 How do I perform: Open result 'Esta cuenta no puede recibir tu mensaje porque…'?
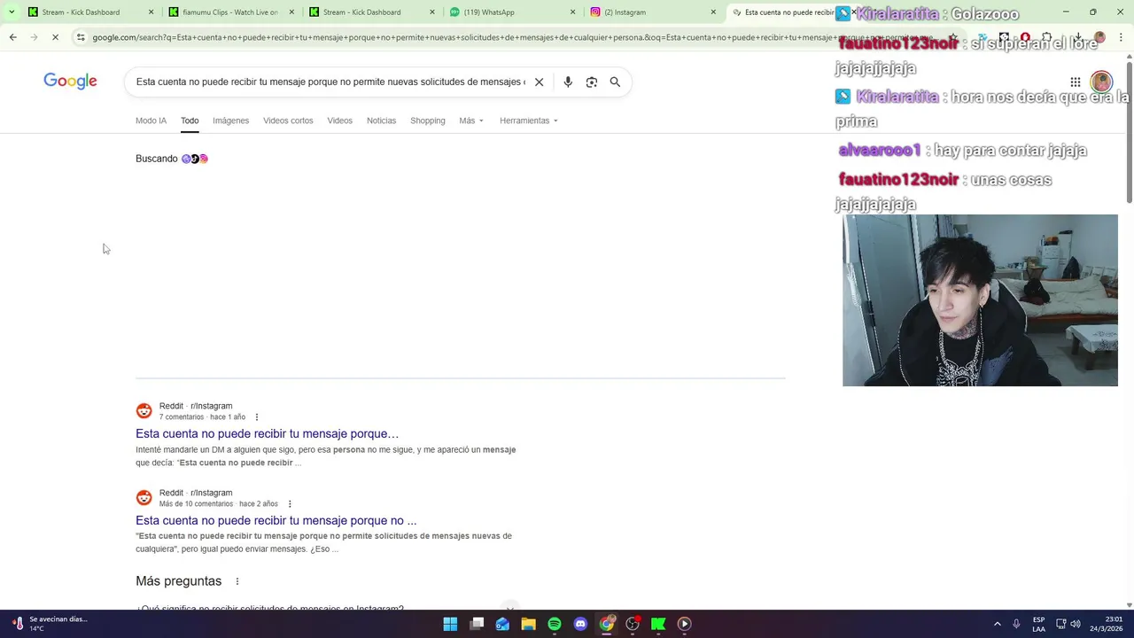267,433
